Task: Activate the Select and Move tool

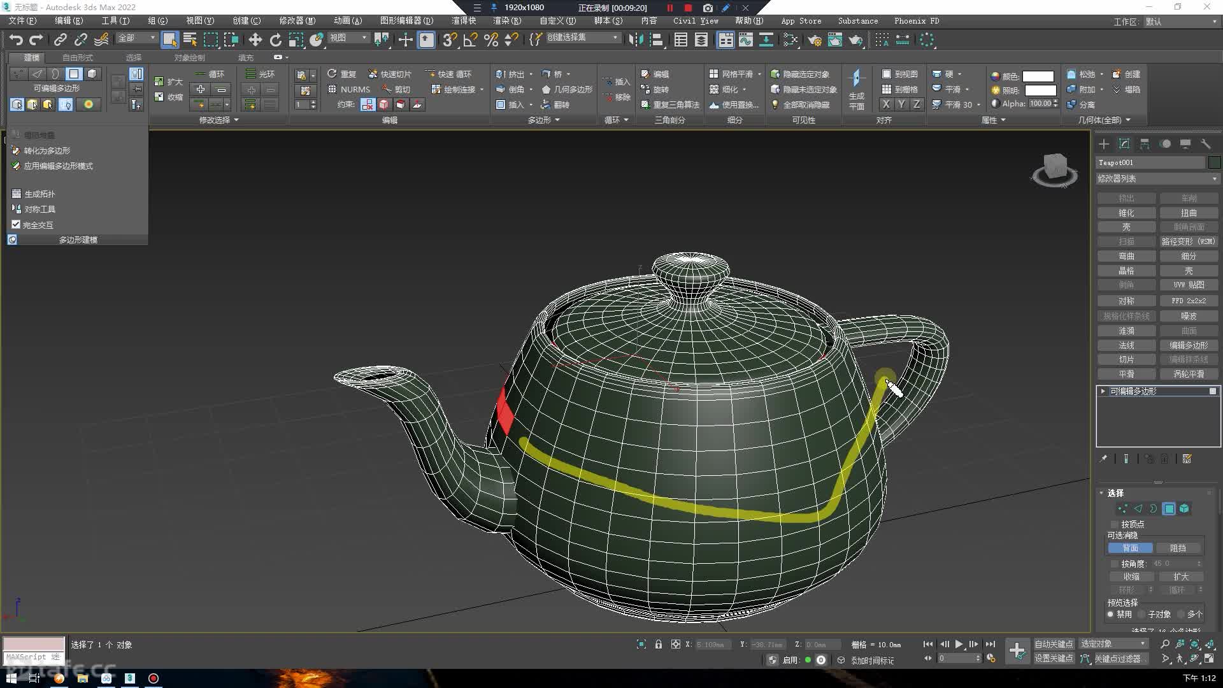Action: (255, 39)
